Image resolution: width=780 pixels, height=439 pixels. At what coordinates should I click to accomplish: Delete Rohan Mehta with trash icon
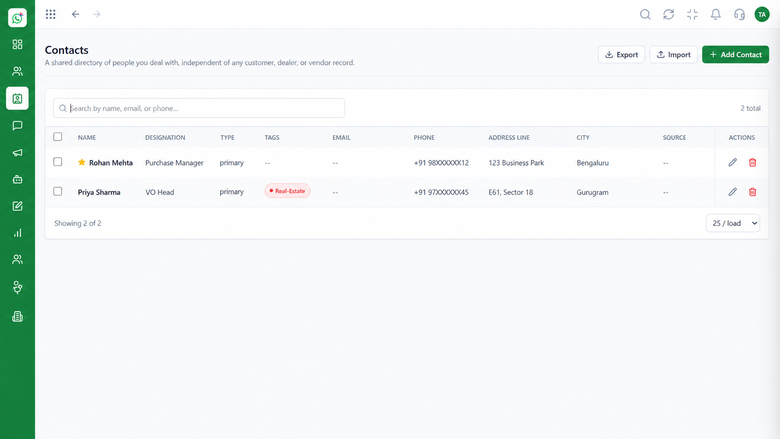point(752,162)
